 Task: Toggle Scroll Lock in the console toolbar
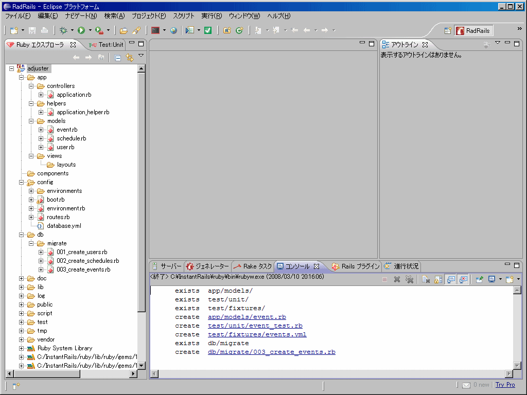click(437, 279)
